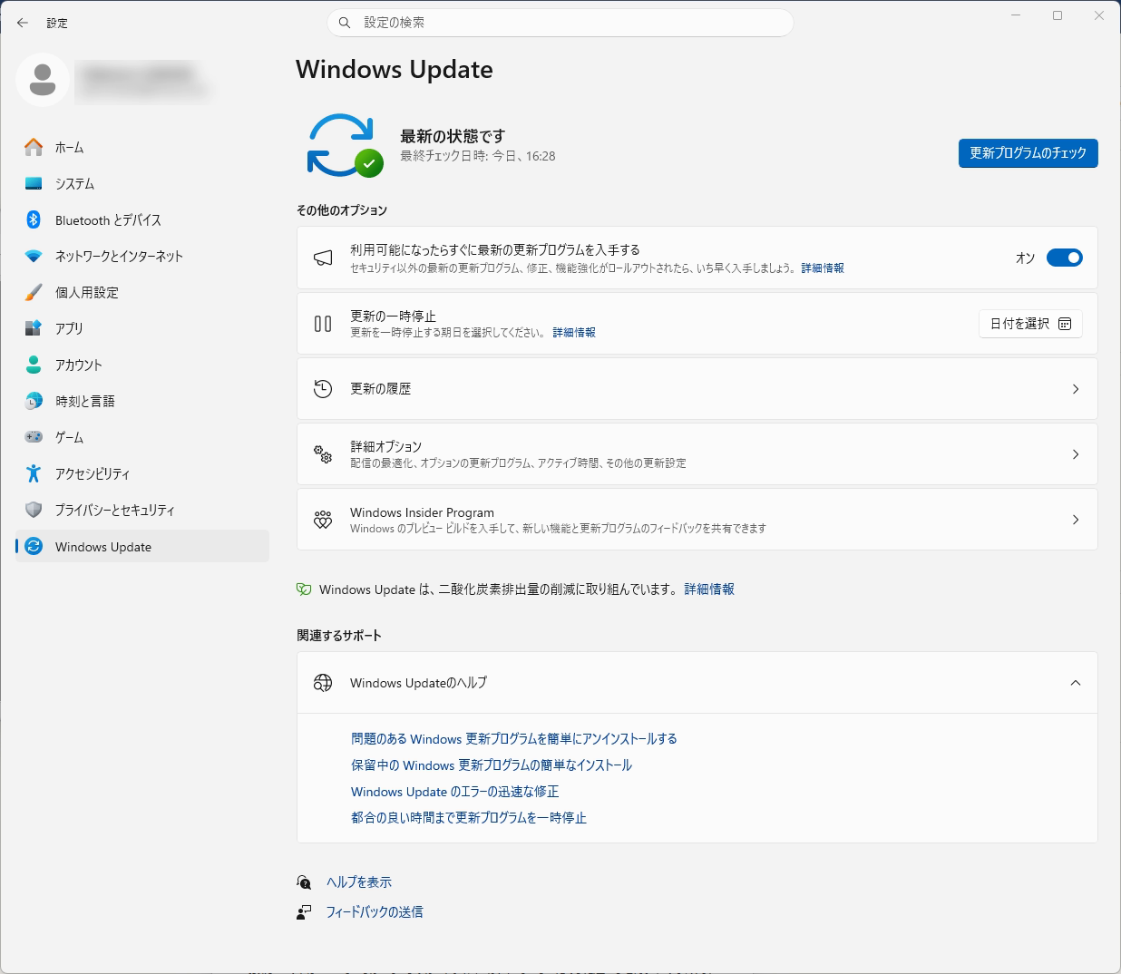The height and width of the screenshot is (974, 1121).
Task: Open ネットワークとインターネット settings
Action: tap(142, 256)
